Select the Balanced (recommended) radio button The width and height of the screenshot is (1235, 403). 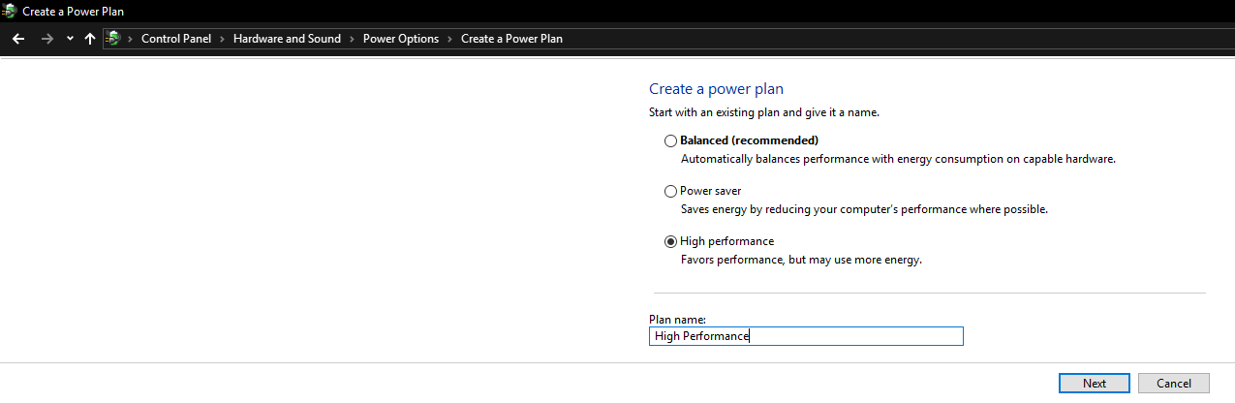point(670,140)
